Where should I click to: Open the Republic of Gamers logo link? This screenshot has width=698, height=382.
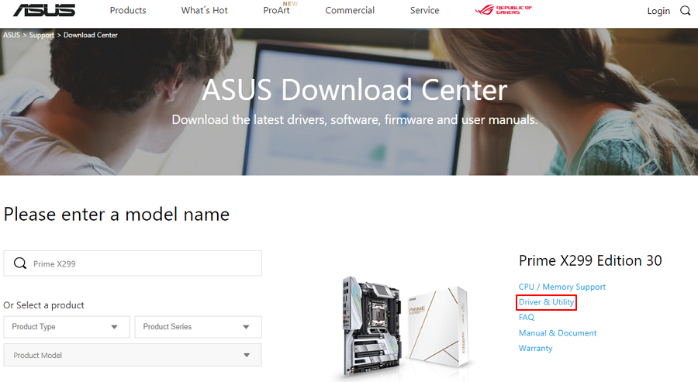click(503, 10)
